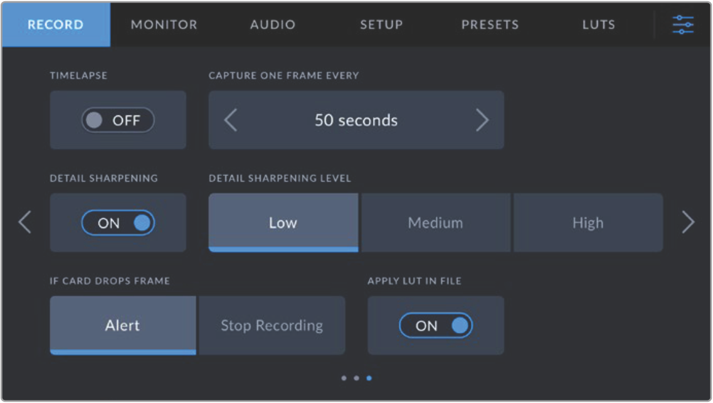The width and height of the screenshot is (713, 403).
Task: Turn on the Timelapse switch
Action: coord(118,120)
